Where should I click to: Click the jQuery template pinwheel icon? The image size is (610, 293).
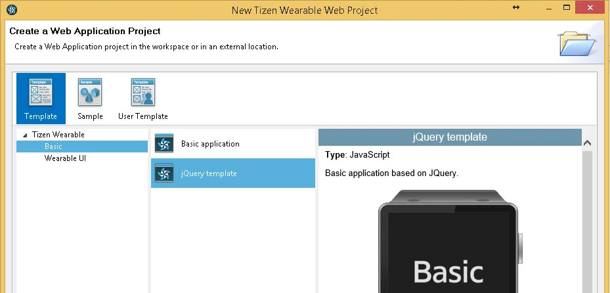(163, 173)
